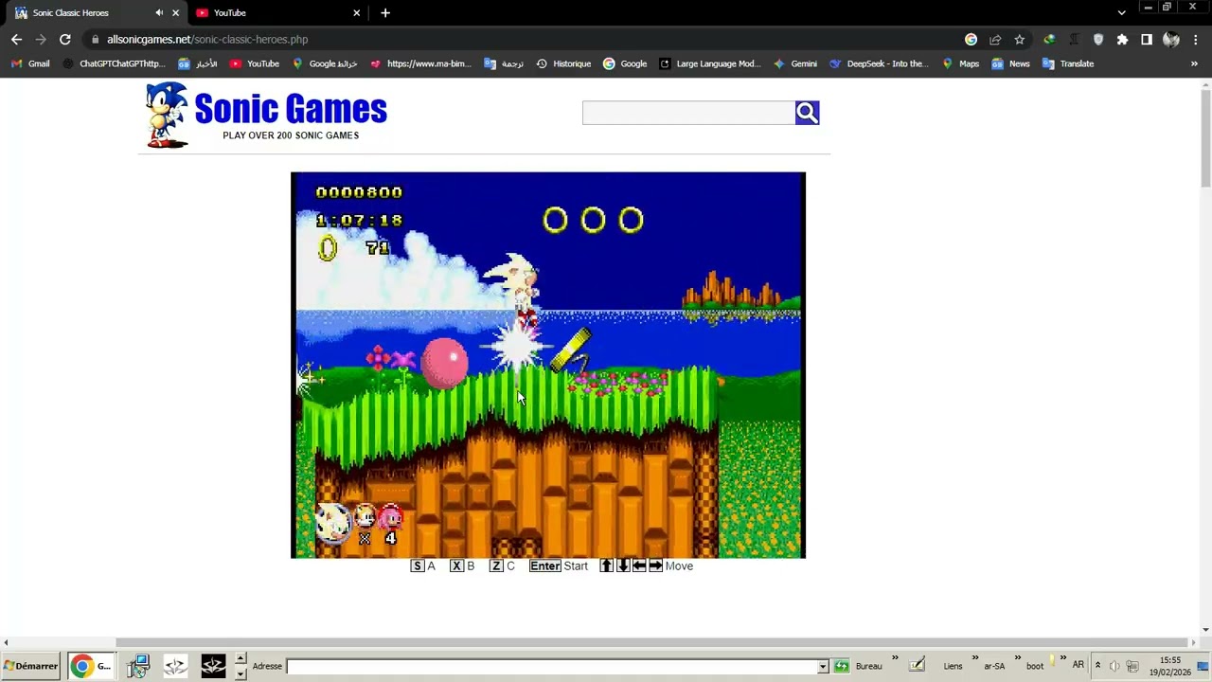The width and height of the screenshot is (1212, 682).
Task: Click the left arrow key icon
Action: pos(639,565)
